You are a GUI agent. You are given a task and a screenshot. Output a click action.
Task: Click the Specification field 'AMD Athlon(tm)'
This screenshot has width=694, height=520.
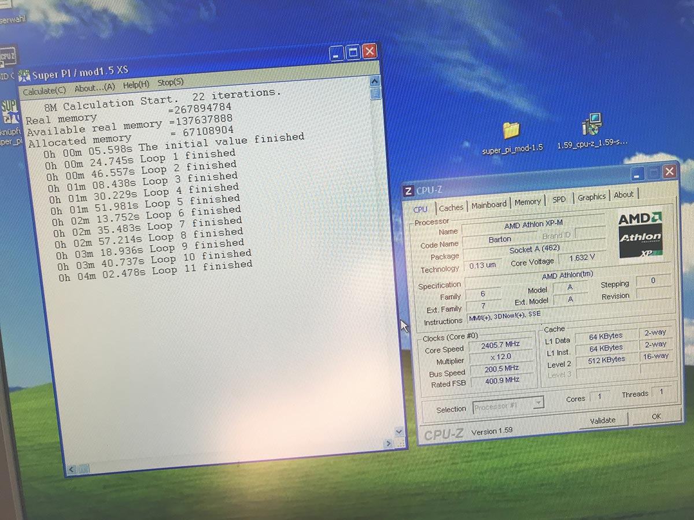click(x=567, y=276)
